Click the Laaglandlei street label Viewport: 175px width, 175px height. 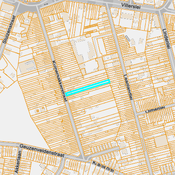128,87
